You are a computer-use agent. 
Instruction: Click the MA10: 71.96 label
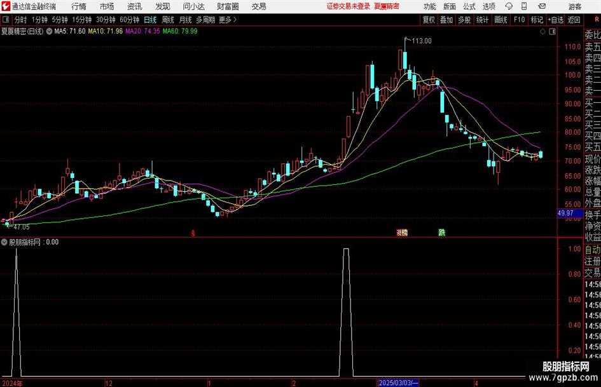coord(106,31)
